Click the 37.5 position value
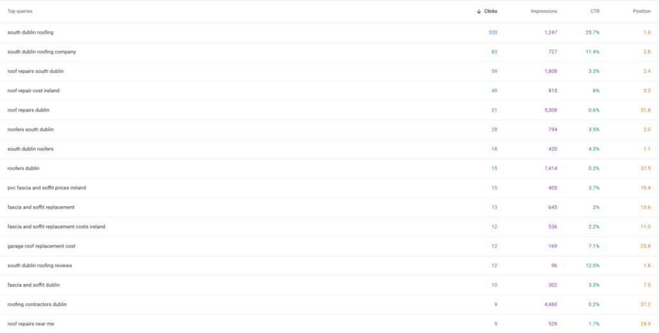Image resolution: width=659 pixels, height=333 pixels. pos(645,168)
